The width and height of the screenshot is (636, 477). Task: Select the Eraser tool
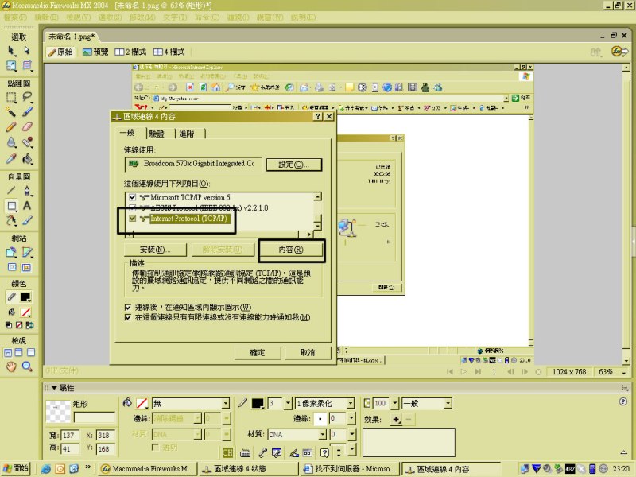click(27, 127)
